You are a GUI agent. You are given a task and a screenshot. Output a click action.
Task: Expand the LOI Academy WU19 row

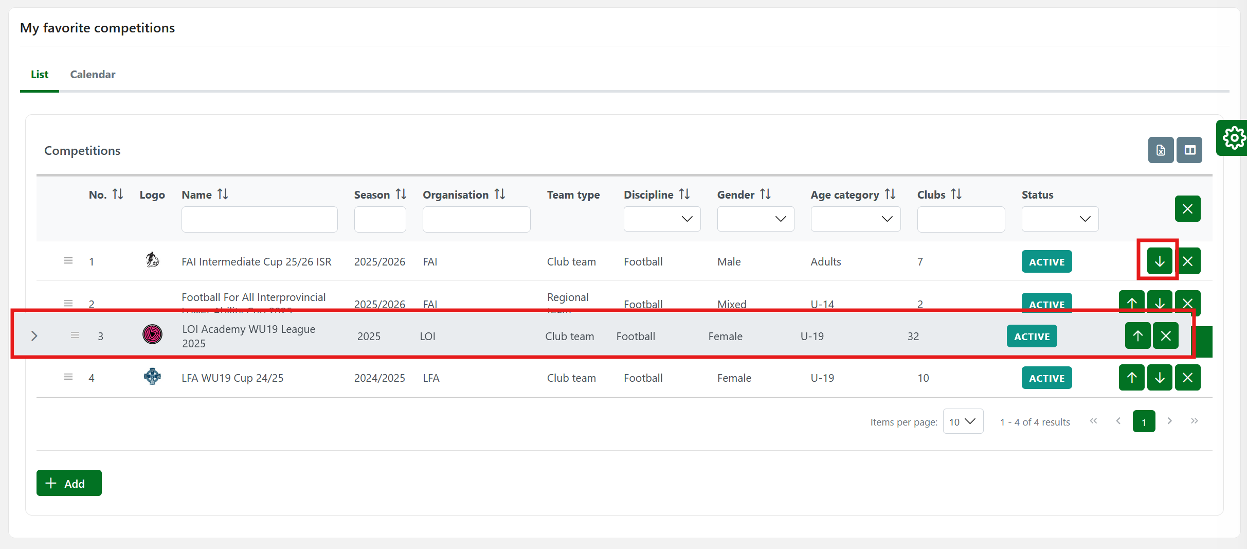click(x=34, y=336)
